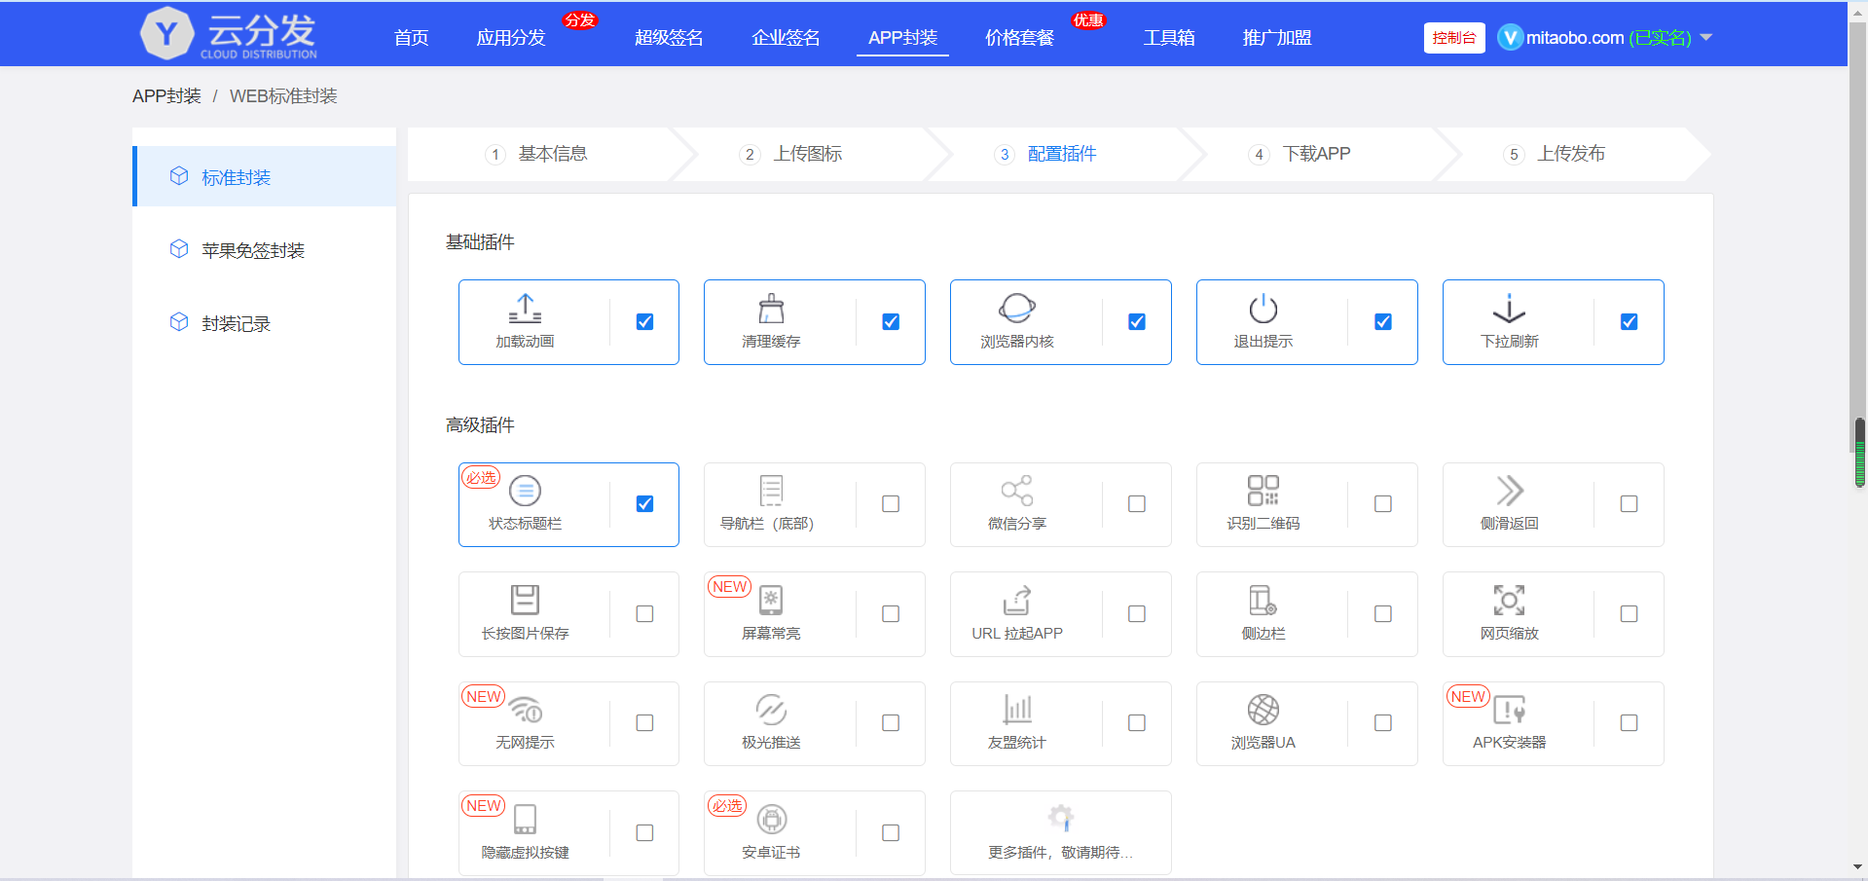Click the 控制台 button

coord(1453,38)
